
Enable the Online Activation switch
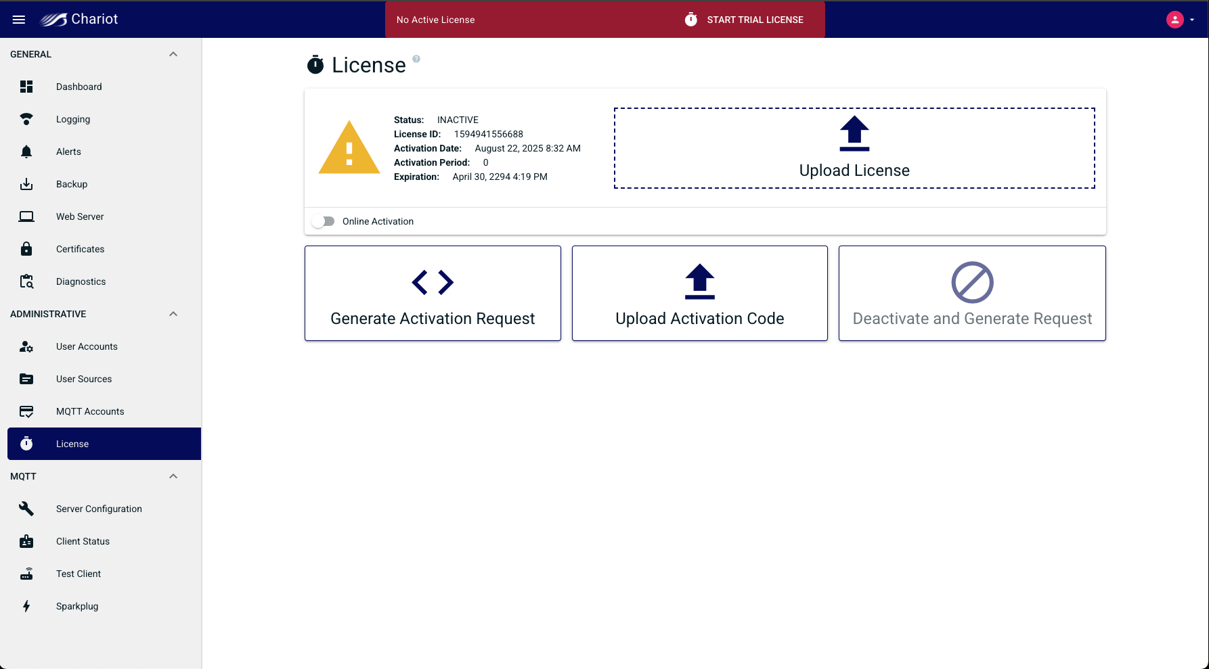pos(324,221)
